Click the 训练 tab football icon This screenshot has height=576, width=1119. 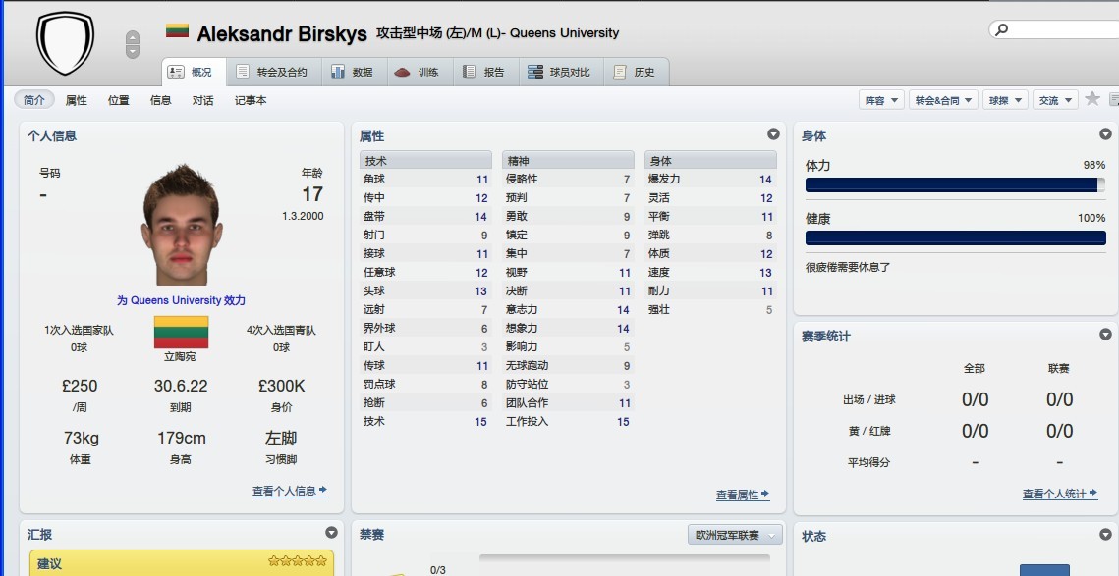click(402, 72)
